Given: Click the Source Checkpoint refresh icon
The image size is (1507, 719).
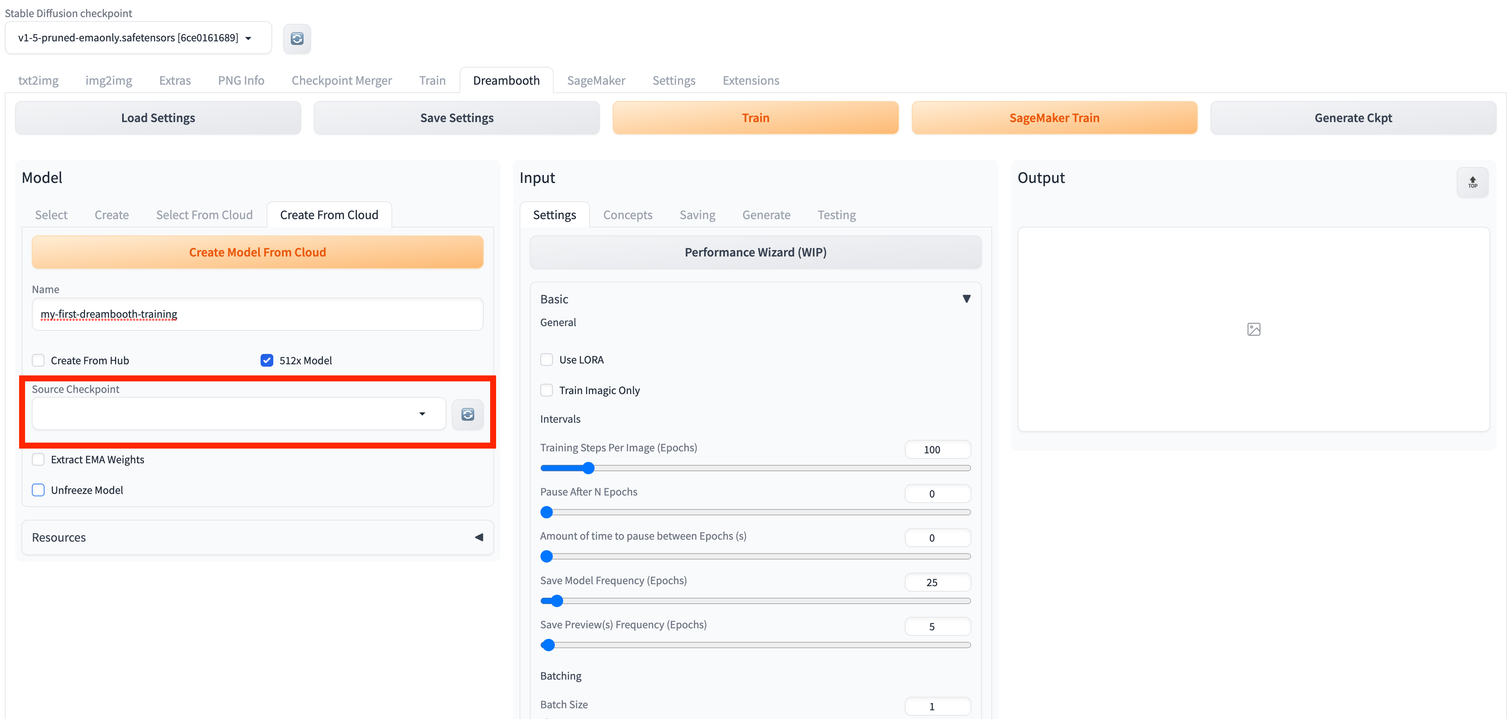Looking at the screenshot, I should pos(467,414).
